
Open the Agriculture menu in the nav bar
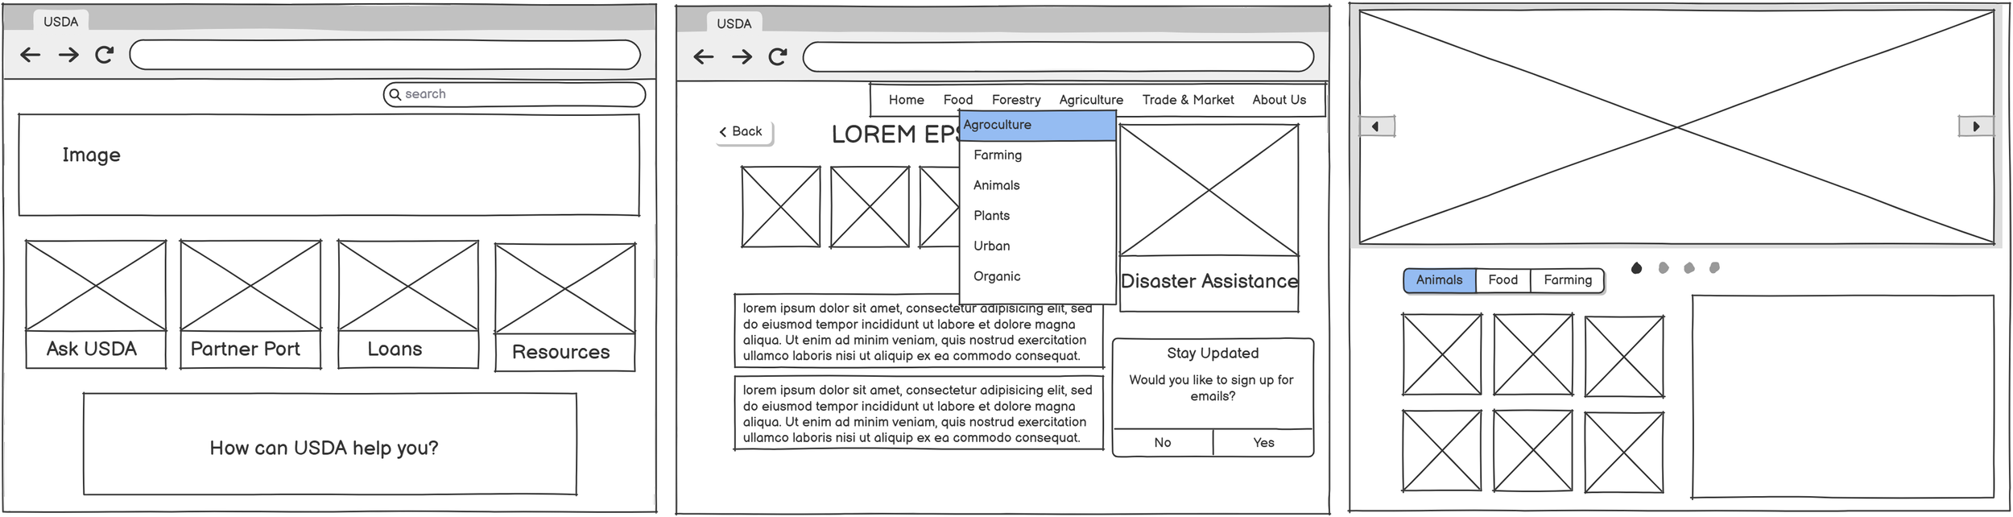click(1091, 100)
